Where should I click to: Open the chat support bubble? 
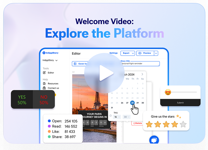pyautogui.click(x=154, y=140)
